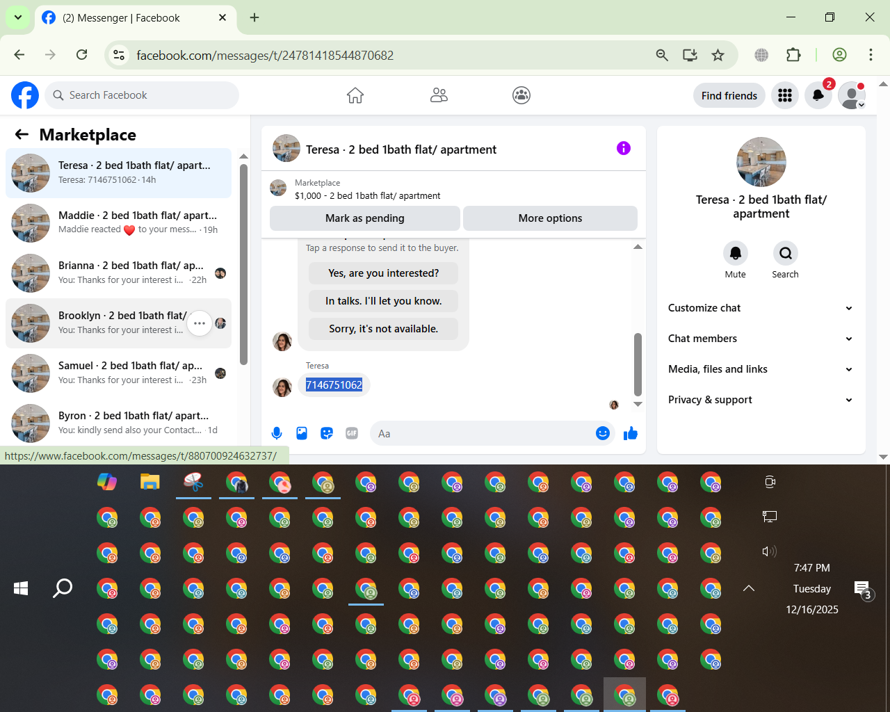This screenshot has height=712, width=890.
Task: Open the Chrome tab search dropdown
Action: 17,17
